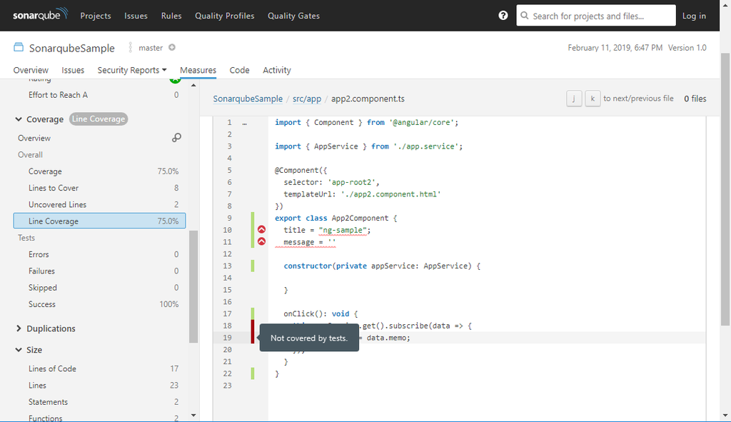Viewport: 731px width, 422px height.
Task: Select the Lines measure with value 23
Action: coord(99,385)
